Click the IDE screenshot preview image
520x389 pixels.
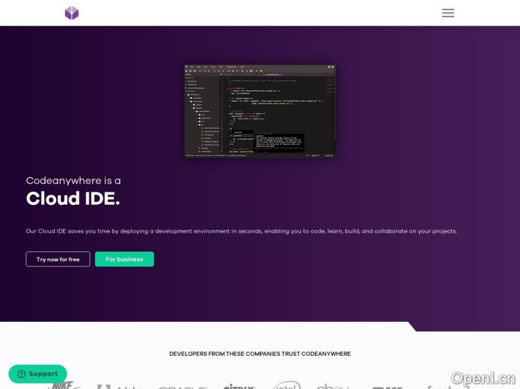coord(260,111)
